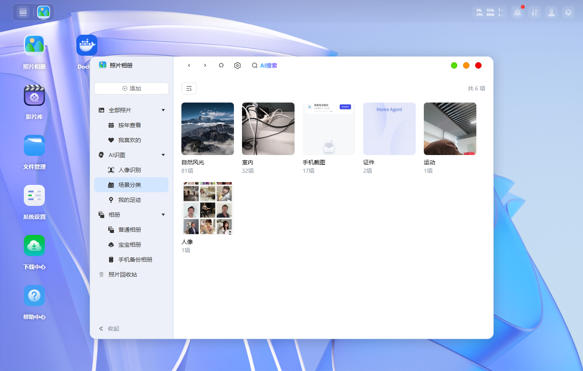Open the 系统设置 desktop icon
Viewport: 583px width, 371px height.
coord(34,195)
